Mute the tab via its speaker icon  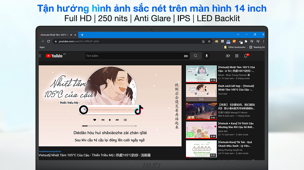(x=71, y=35)
